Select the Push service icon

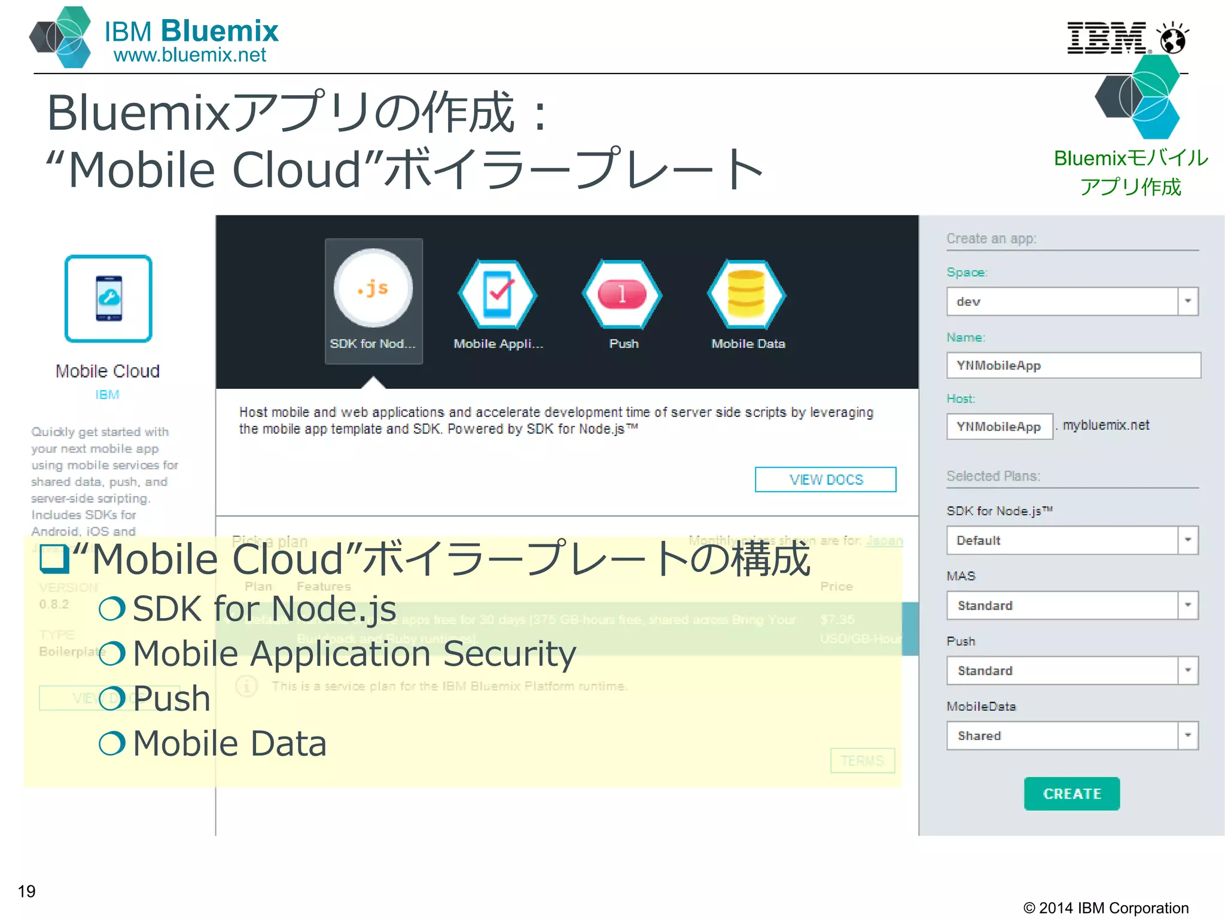tap(622, 294)
